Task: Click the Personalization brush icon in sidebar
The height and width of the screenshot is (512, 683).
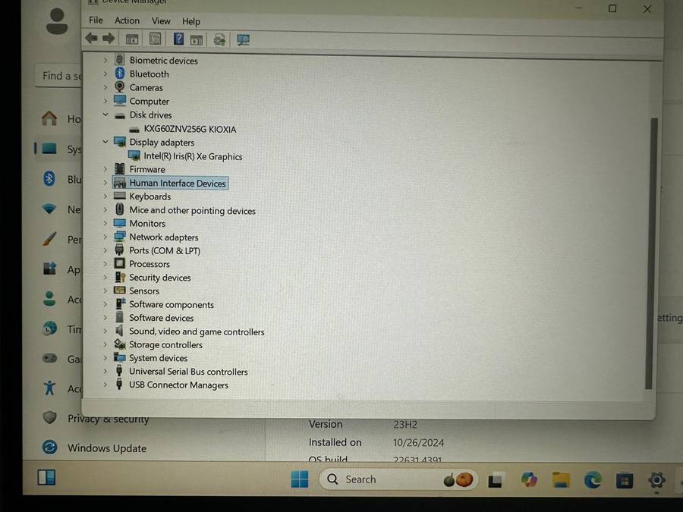Action: [50, 240]
